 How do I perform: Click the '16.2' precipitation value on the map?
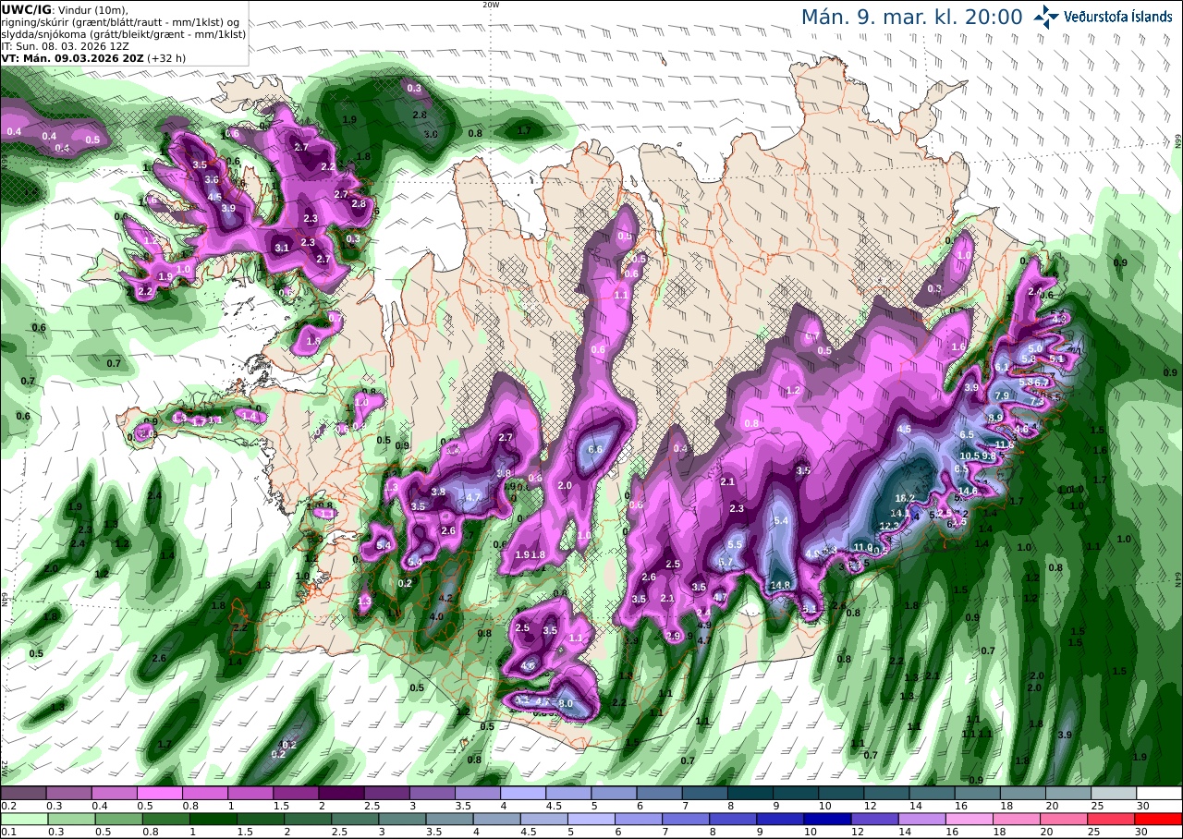tap(905, 498)
